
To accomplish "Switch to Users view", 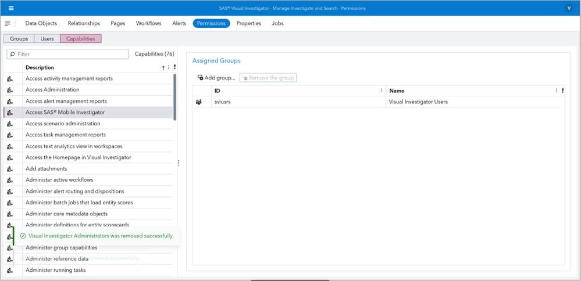I will point(47,38).
